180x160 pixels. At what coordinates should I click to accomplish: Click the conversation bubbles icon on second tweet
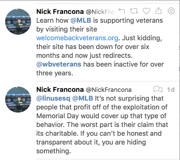pos(158,89)
